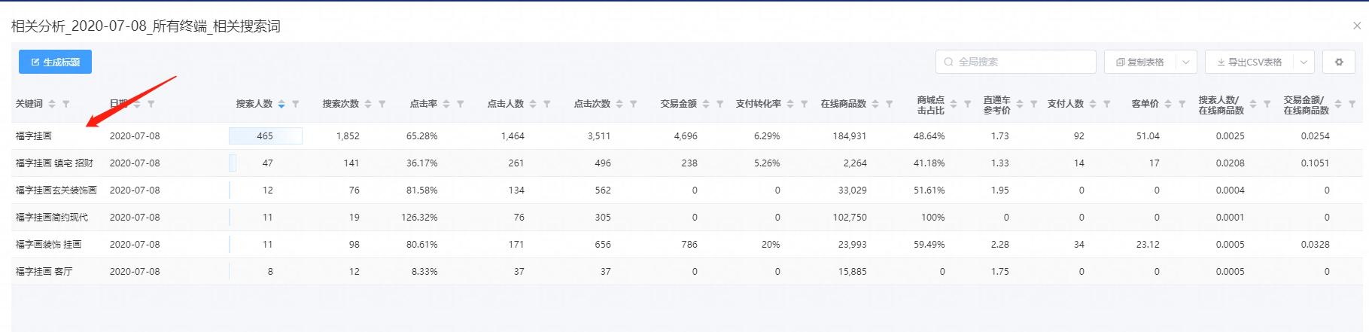Filter the 商城点击占比 column
Image resolution: width=1369 pixels, height=332 pixels.
pyautogui.click(x=968, y=104)
